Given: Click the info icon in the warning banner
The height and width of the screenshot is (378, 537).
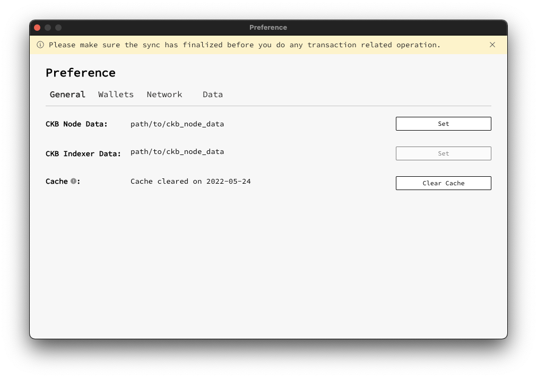Looking at the screenshot, I should [x=40, y=45].
